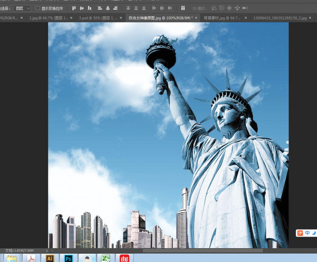The width and height of the screenshot is (317, 262).
Task: Open Excel from the taskbar
Action: pyautogui.click(x=105, y=258)
